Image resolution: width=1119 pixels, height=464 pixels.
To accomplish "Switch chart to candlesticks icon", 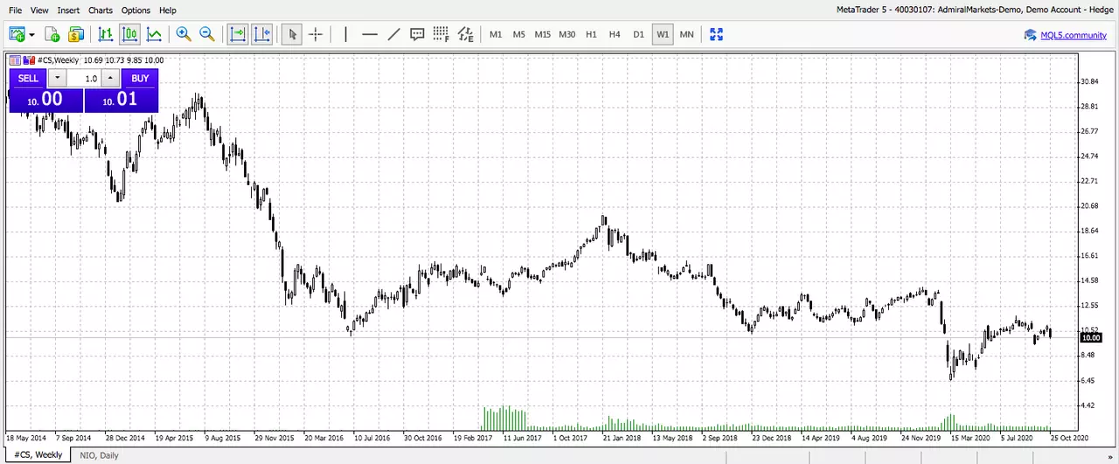I will tap(129, 34).
